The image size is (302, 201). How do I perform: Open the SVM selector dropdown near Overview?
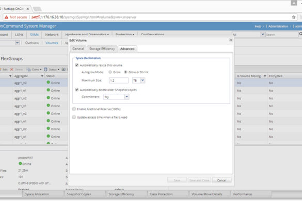18,42
